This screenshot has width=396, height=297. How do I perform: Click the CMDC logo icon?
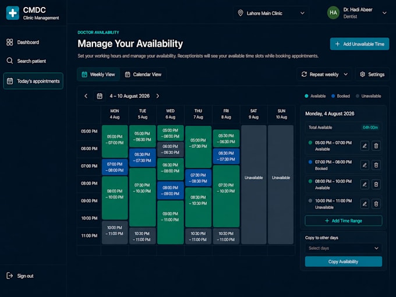(x=13, y=13)
